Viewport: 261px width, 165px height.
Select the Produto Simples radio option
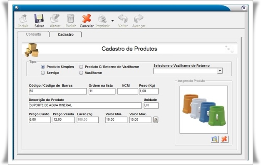[x=43, y=67]
